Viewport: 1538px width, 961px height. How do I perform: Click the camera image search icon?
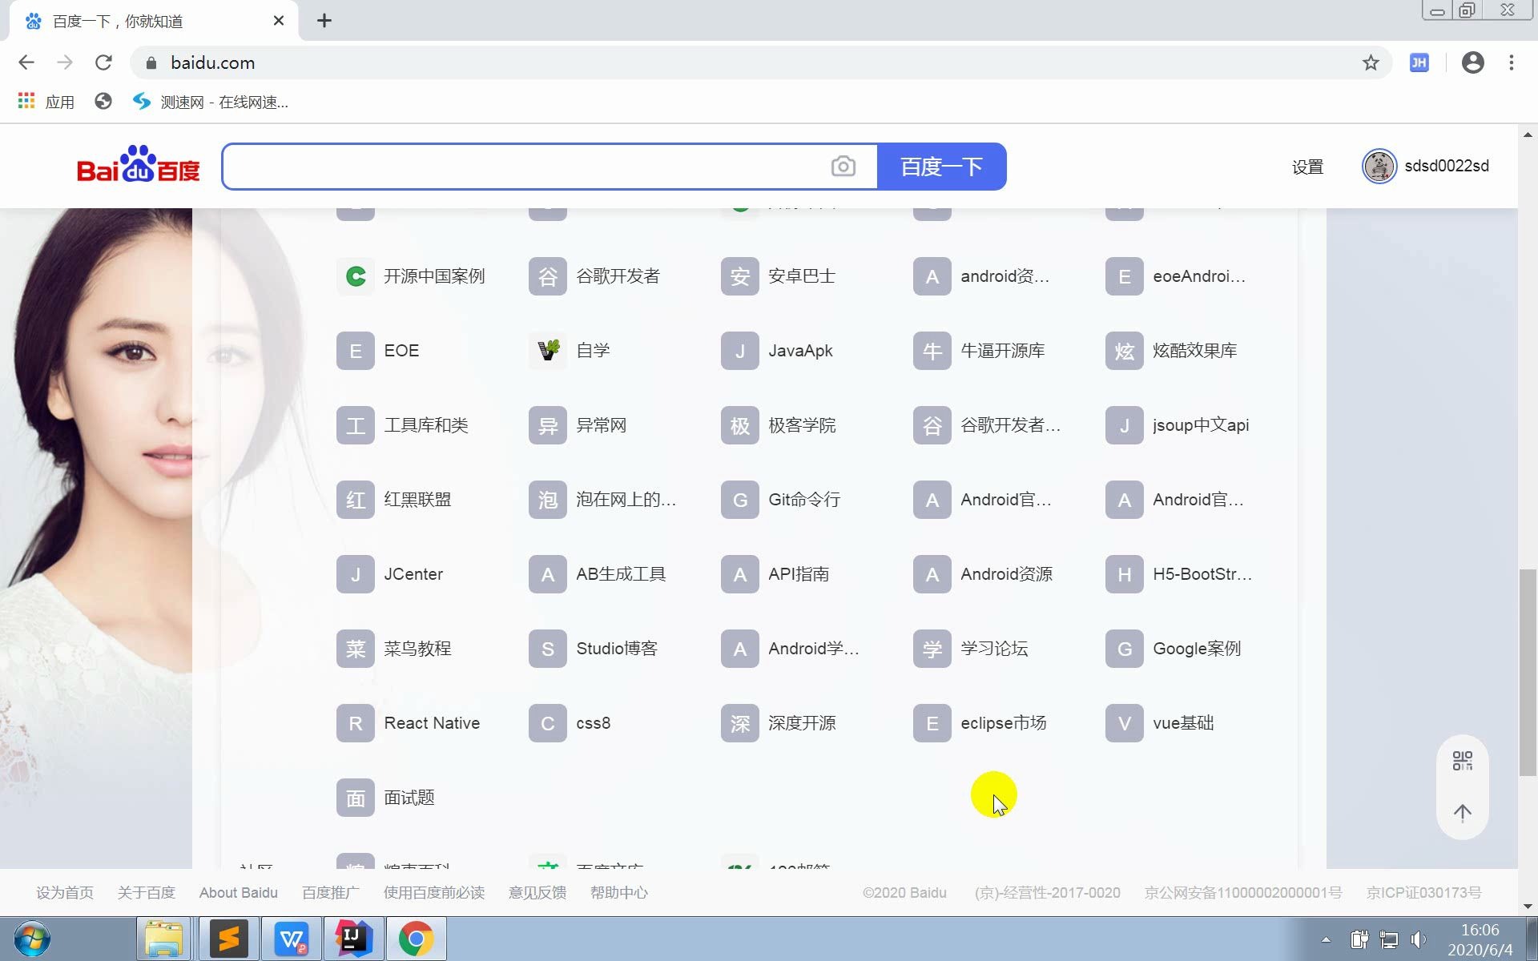pyautogui.click(x=843, y=167)
